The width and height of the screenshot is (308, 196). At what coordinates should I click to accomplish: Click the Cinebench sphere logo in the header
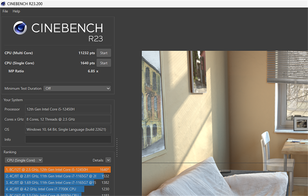20,28
